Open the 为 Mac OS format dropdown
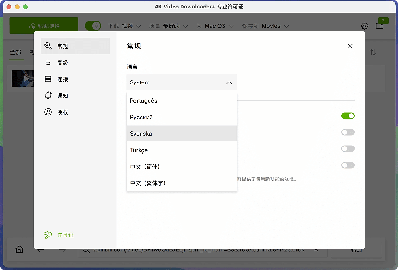398x270 pixels. (215, 26)
